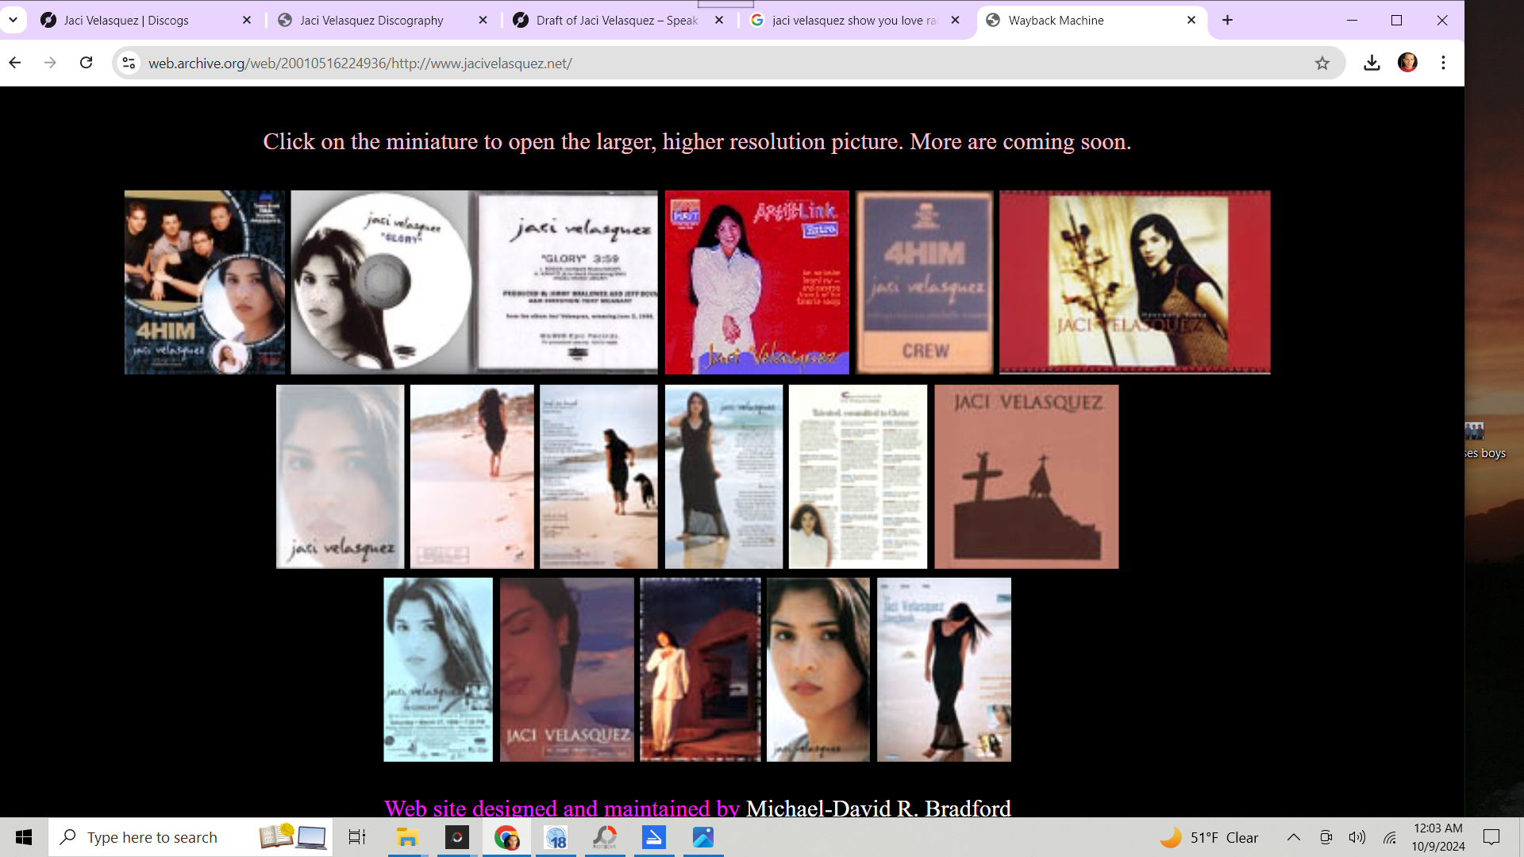Image resolution: width=1524 pixels, height=857 pixels.
Task: Click the browser reload page icon
Action: 87,63
